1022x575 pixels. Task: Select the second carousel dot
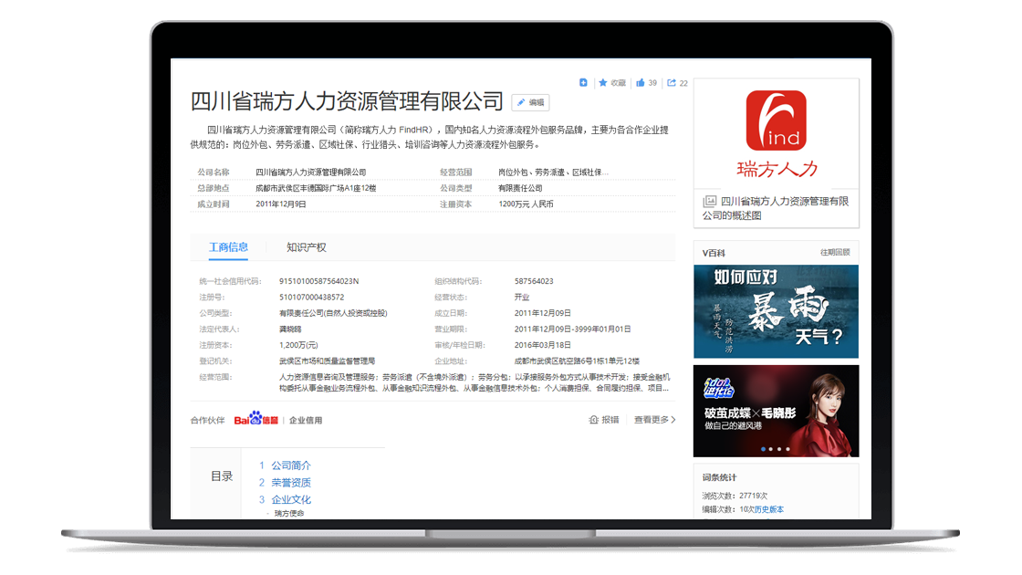(x=770, y=449)
